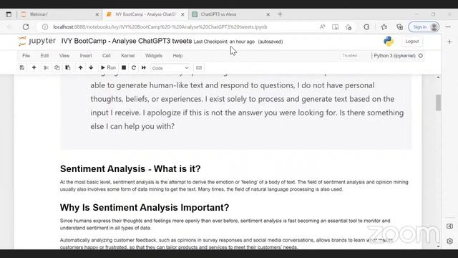
Task: Open a new browser tab
Action: point(280,14)
